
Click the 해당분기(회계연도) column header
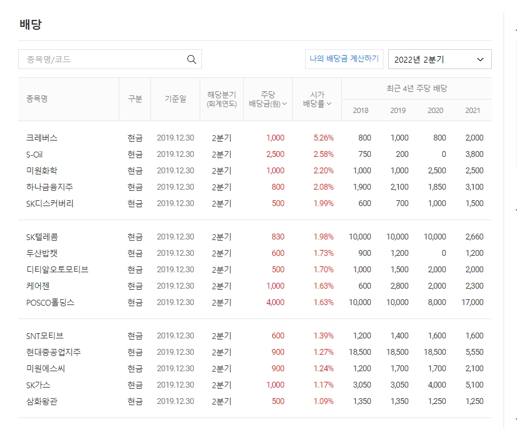coord(221,100)
